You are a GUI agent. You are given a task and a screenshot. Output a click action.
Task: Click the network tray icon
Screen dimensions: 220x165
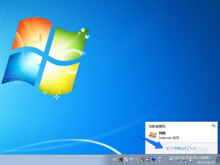pos(185,160)
